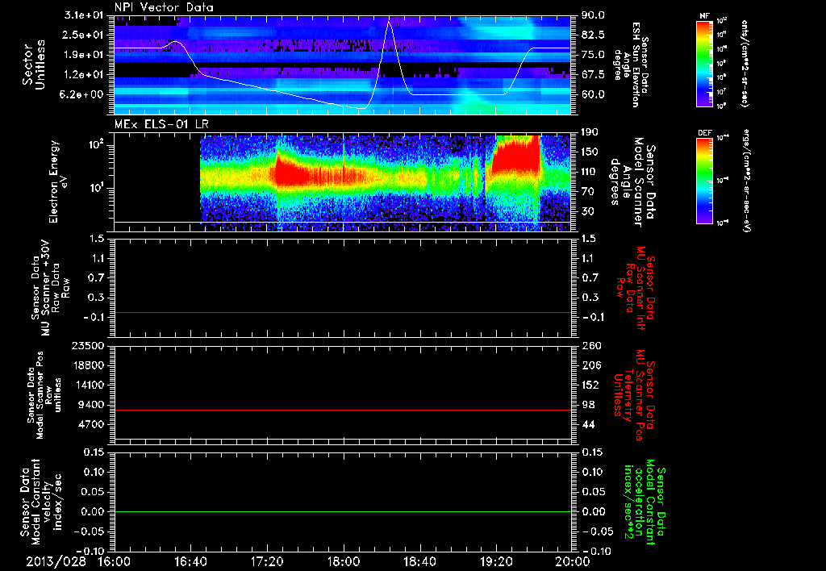This screenshot has height=571, width=826.
Task: Click the "4700" scanner position tick
Action: click(x=90, y=424)
